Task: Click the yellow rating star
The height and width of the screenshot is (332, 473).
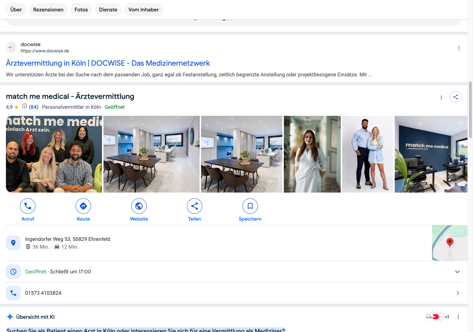Action: pos(16,107)
